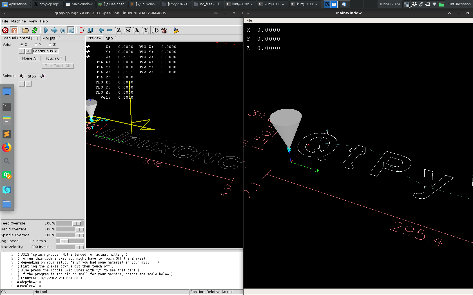The width and height of the screenshot is (473, 295).
Task: Launch Qt Designer from the dock
Action: click(x=7, y=175)
